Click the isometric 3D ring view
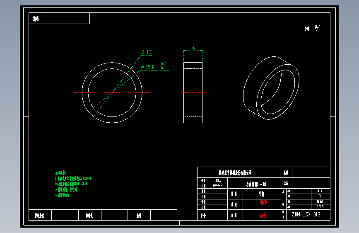The width and height of the screenshot is (359, 233). click(271, 88)
